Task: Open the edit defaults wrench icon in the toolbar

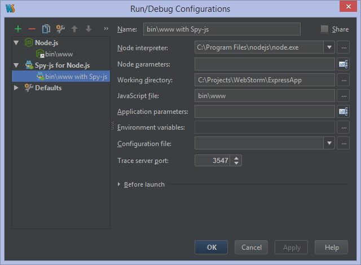Action: 60,29
